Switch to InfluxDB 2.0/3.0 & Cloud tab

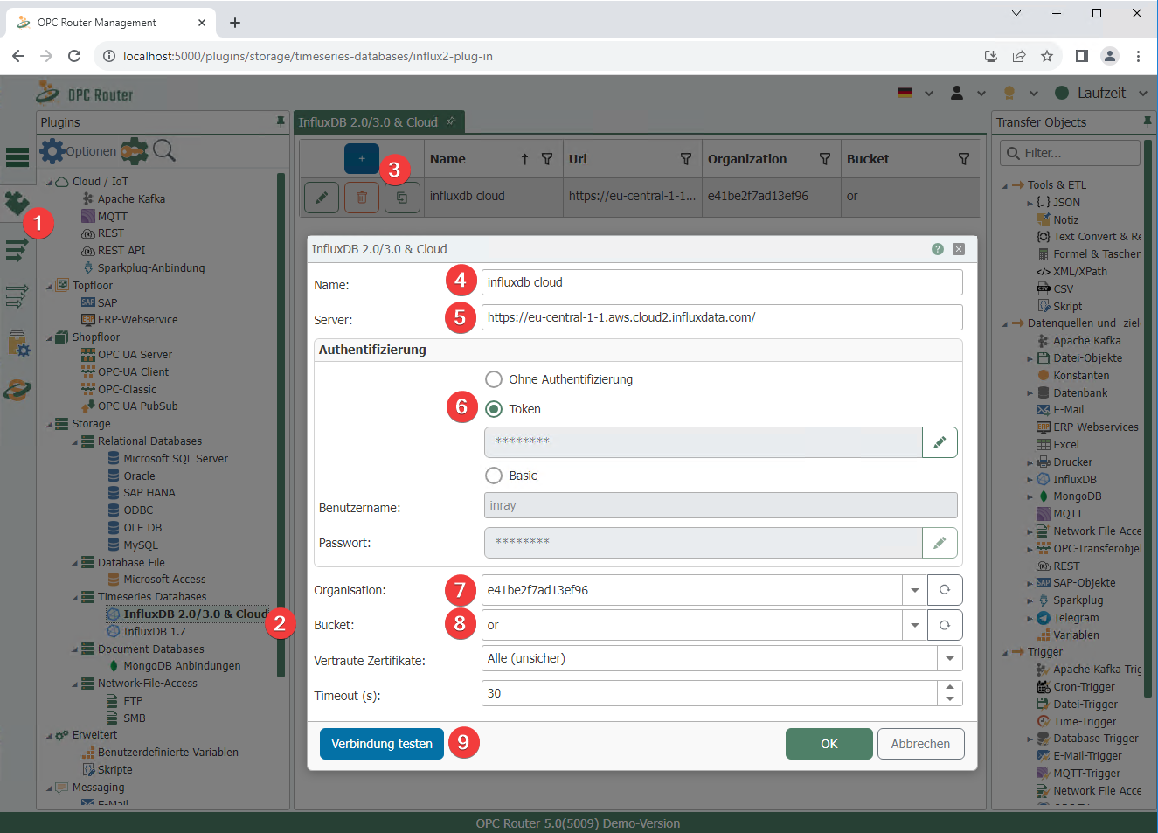pos(378,122)
